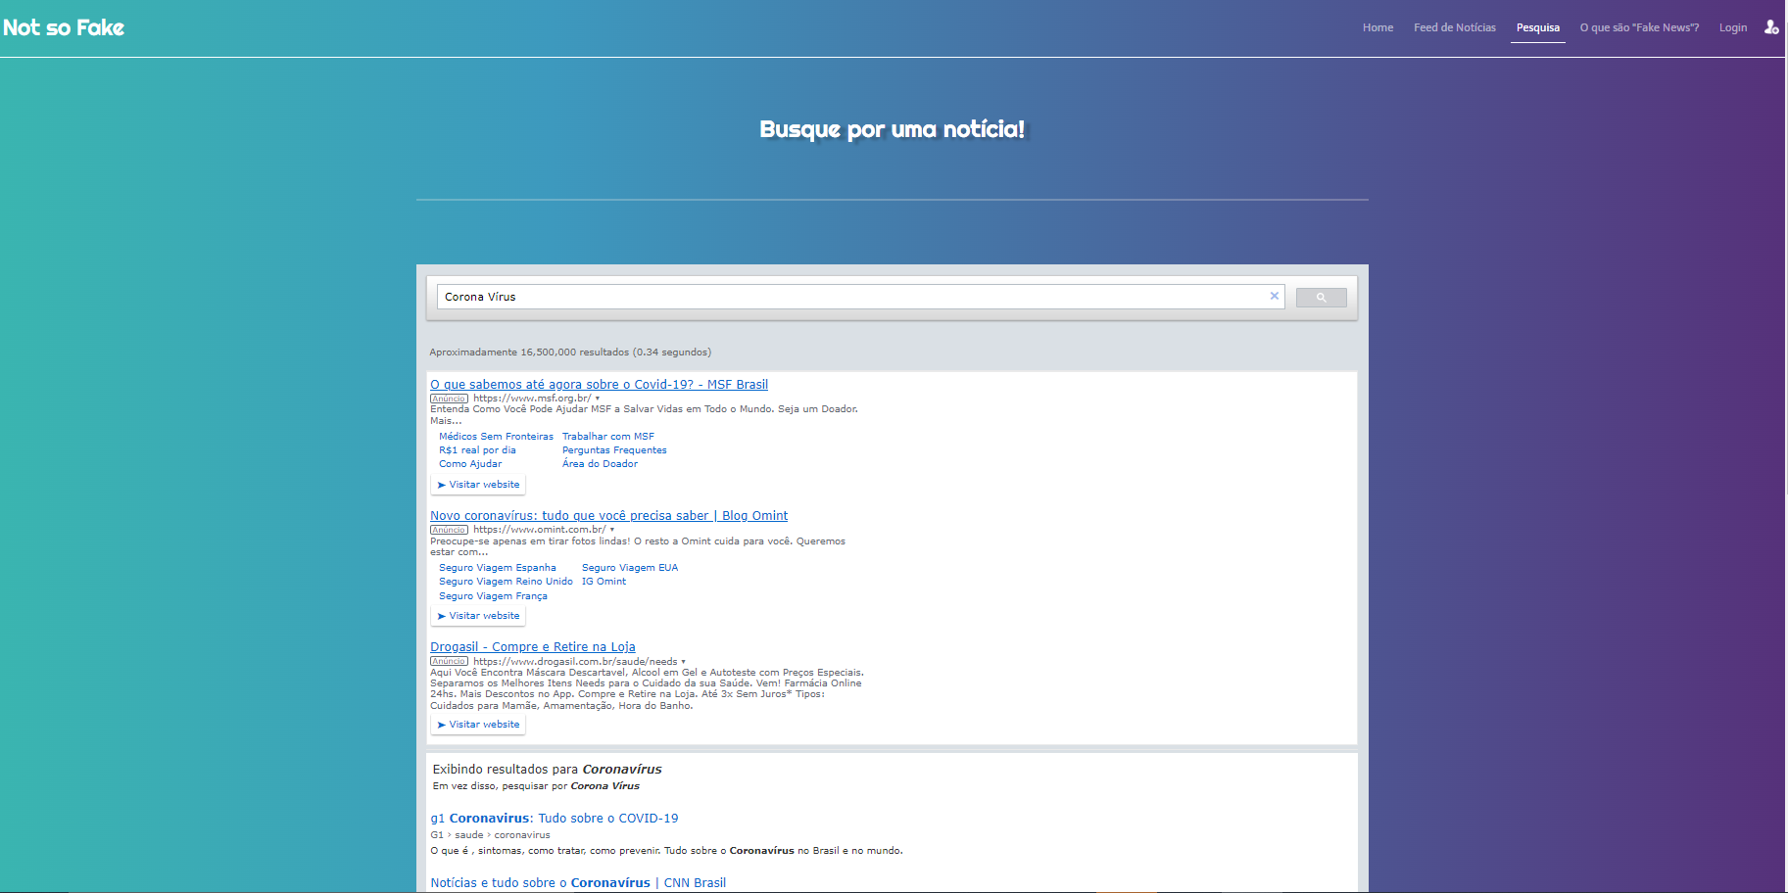Open the Seguro Viagem Espanha sitelink
Viewport: 1788px width, 893px height.
(x=498, y=567)
